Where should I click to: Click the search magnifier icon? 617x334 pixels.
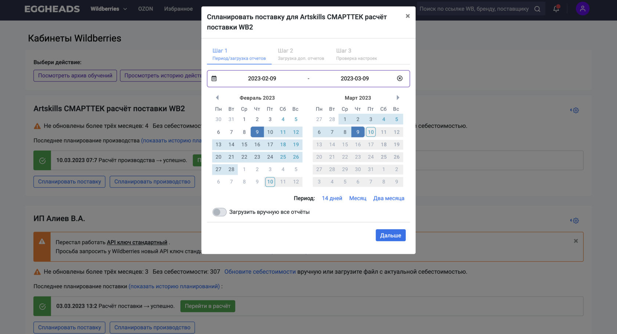[x=537, y=9]
